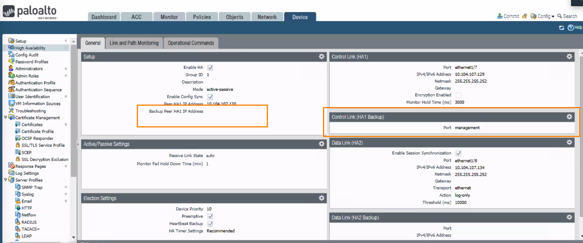Click the refresh icon near Help
Screen dimensions: 583x243
pyautogui.click(x=561, y=28)
